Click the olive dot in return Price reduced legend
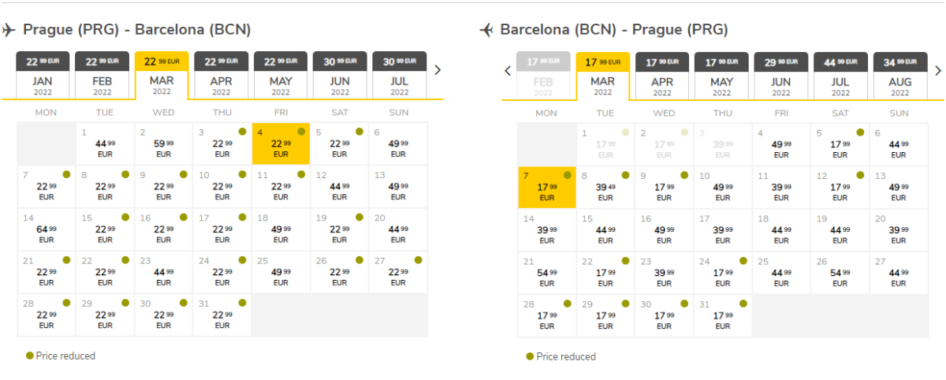946x380 pixels. 530,356
